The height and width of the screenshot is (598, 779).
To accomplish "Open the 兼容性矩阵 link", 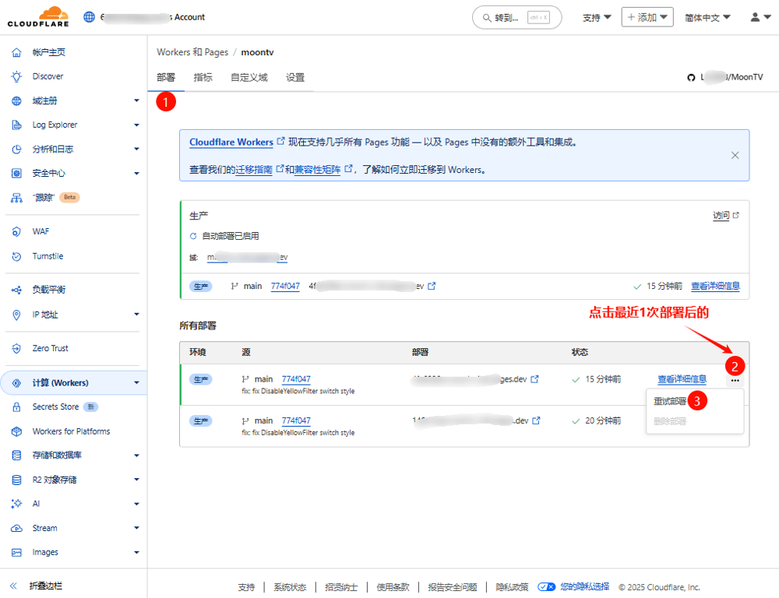I will click(x=318, y=170).
